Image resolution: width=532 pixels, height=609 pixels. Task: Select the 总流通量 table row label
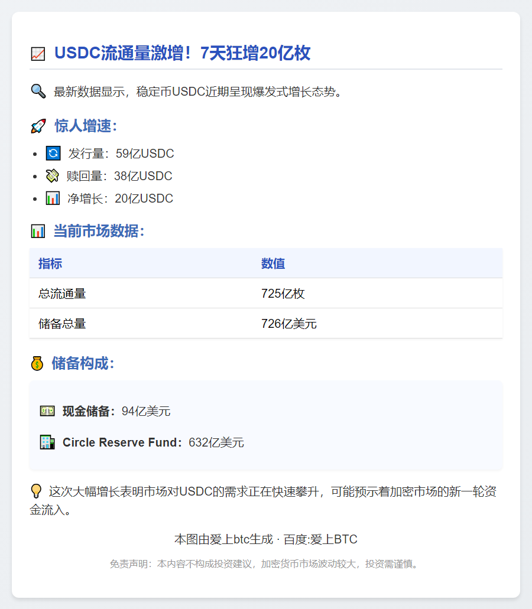tap(62, 294)
